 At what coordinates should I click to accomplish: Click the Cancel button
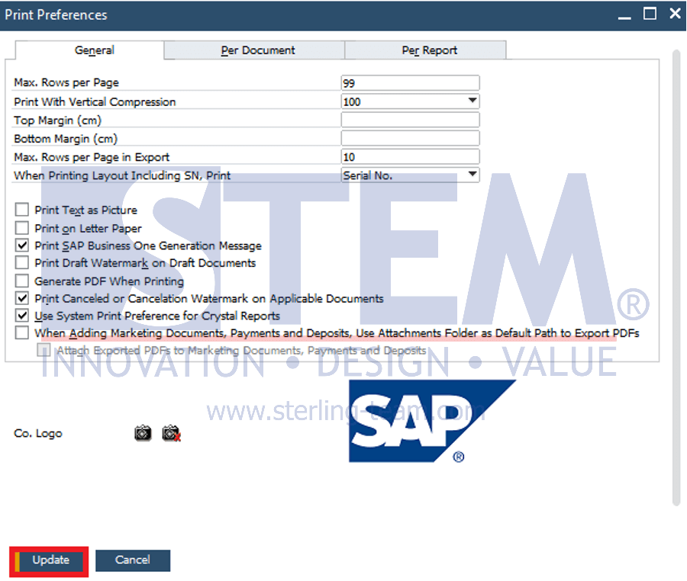[x=133, y=560]
